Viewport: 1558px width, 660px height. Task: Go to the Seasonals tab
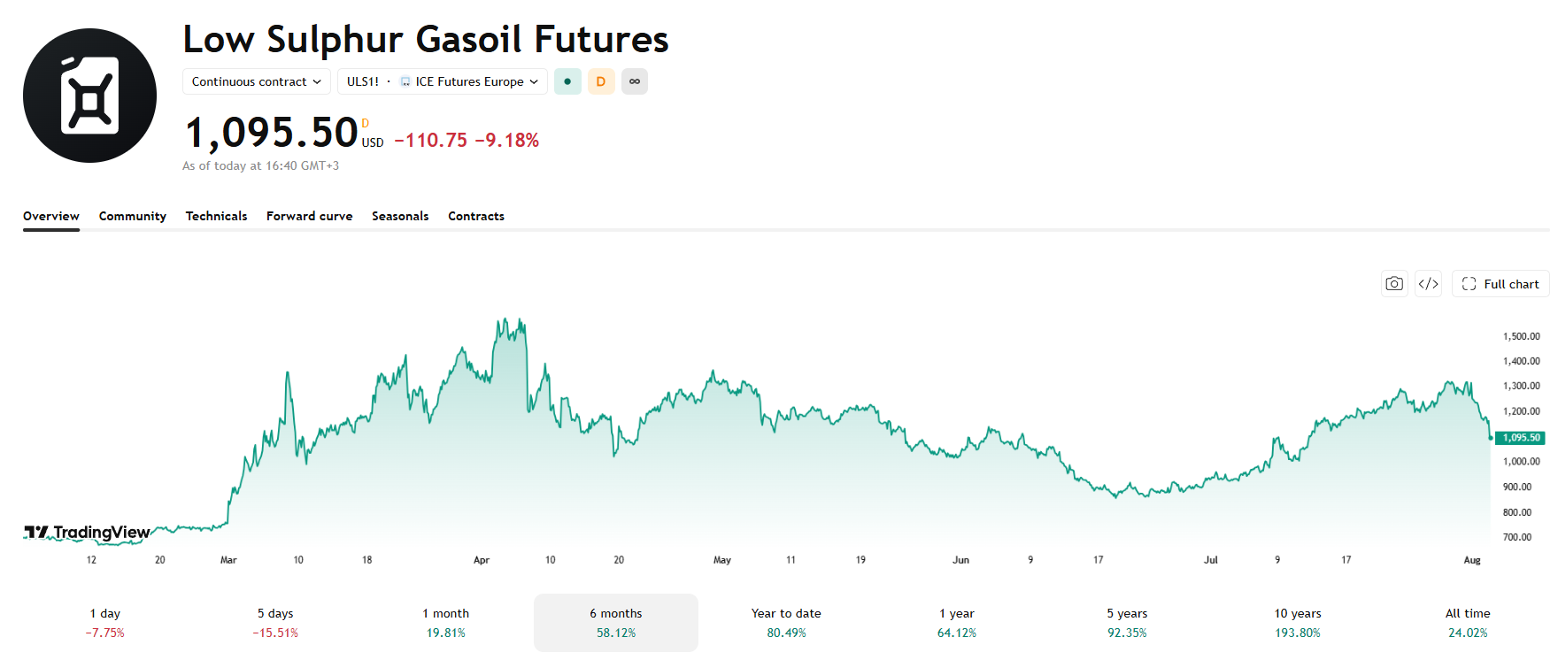pos(400,216)
